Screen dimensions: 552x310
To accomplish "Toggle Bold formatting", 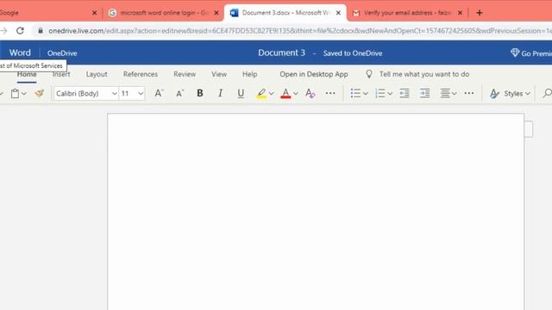I will (199, 93).
